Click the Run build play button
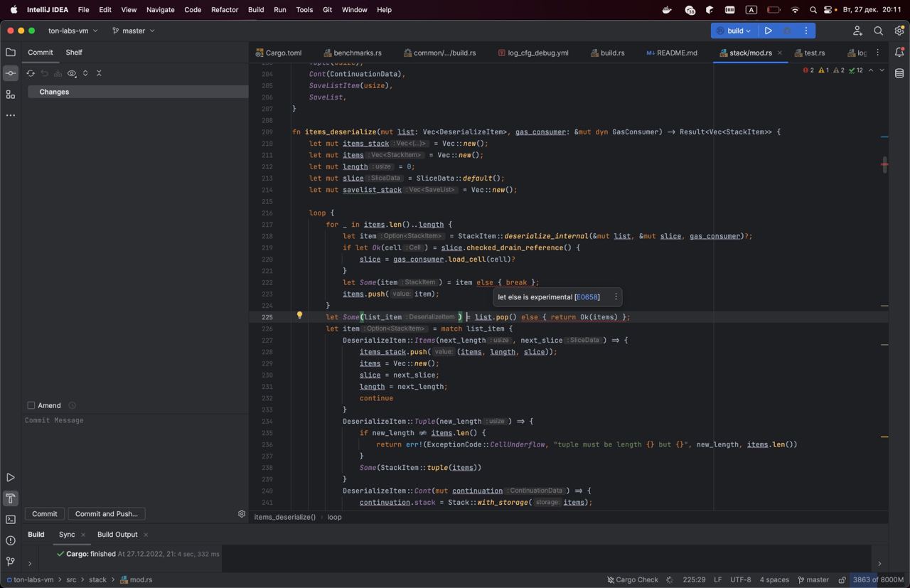The image size is (910, 588). point(769,31)
